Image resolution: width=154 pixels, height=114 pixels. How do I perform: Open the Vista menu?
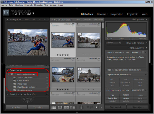click(46, 5)
